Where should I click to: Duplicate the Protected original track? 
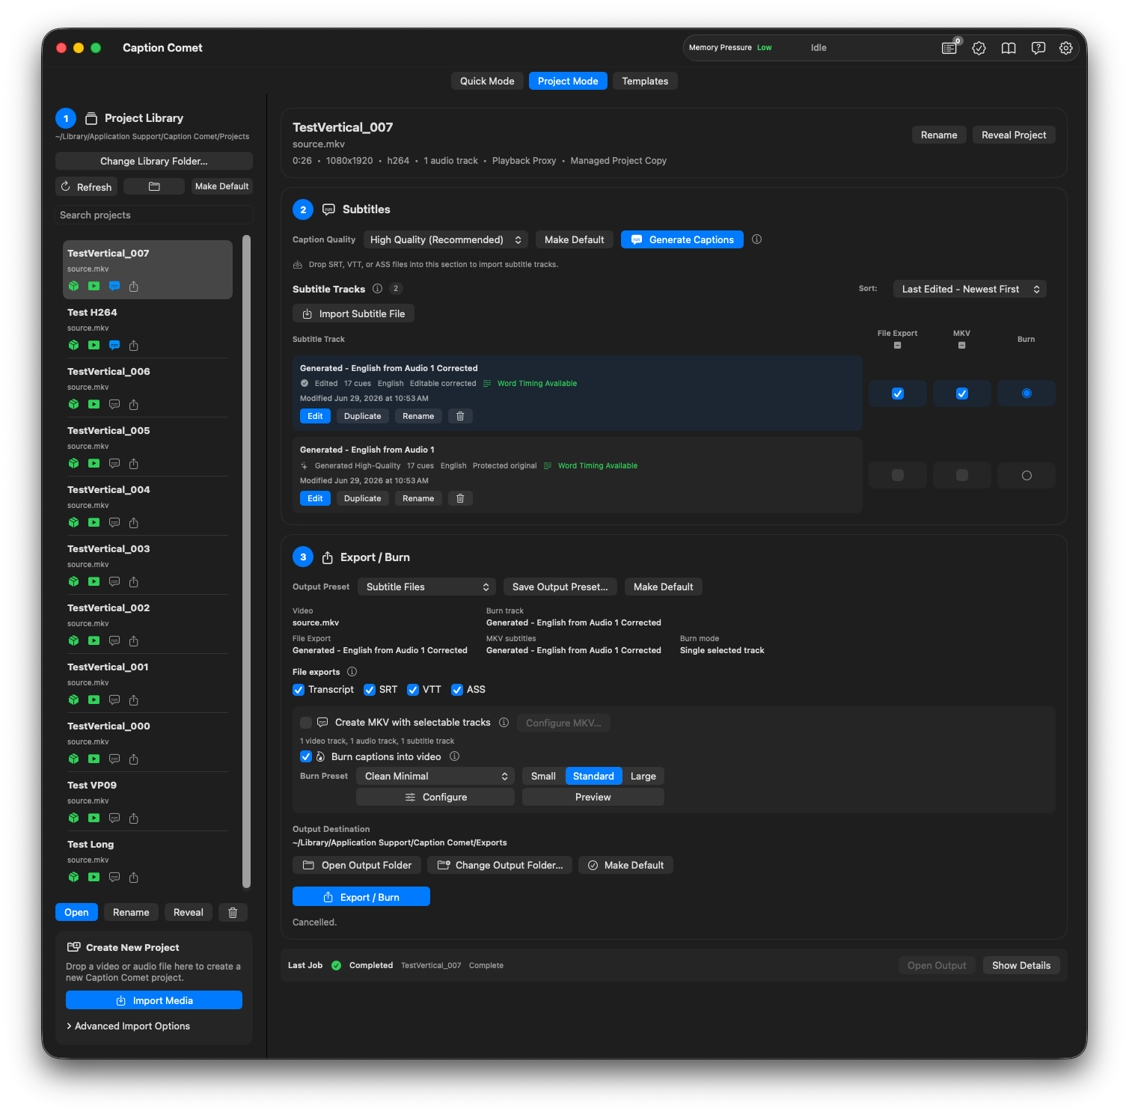coord(362,498)
